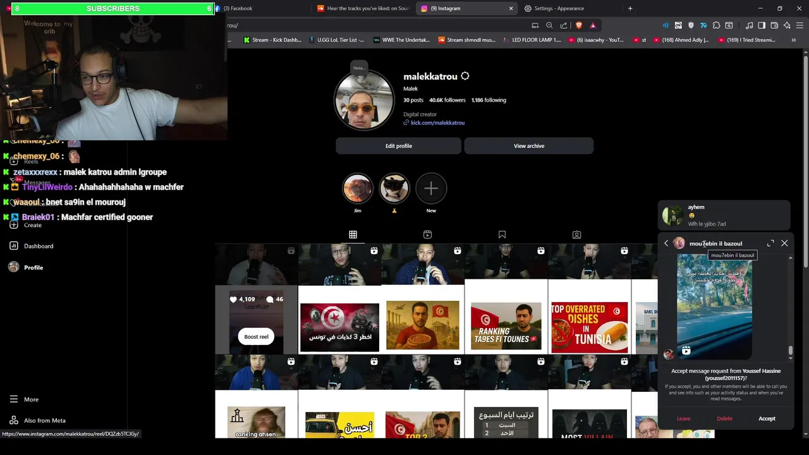This screenshot has width=809, height=455.
Task: Delete the message request
Action: (725, 418)
